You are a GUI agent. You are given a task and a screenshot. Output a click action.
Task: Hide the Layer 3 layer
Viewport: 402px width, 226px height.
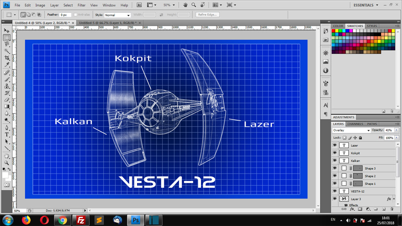click(334, 199)
